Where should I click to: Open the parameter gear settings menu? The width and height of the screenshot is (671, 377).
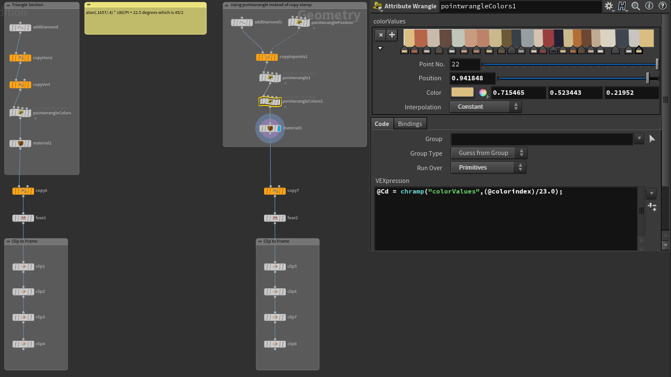pos(608,7)
